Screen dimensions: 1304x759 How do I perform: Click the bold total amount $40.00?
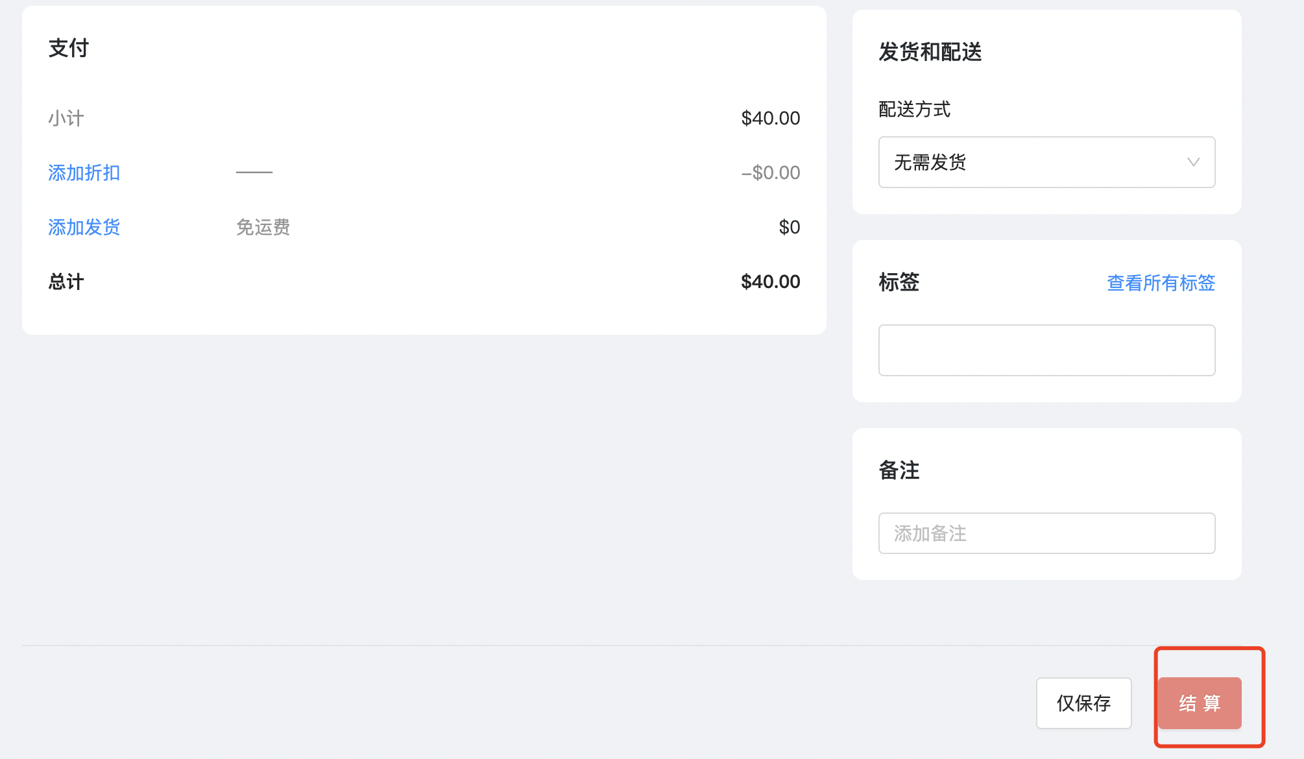(x=771, y=282)
